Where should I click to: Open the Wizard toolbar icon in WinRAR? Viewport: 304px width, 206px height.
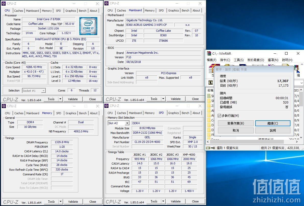296,69
